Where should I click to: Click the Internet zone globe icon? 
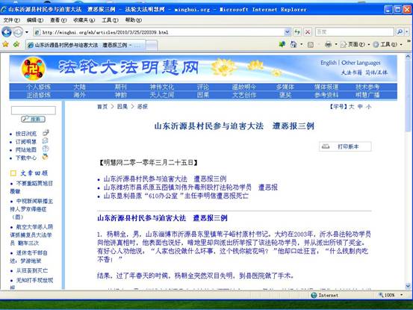click(x=314, y=295)
